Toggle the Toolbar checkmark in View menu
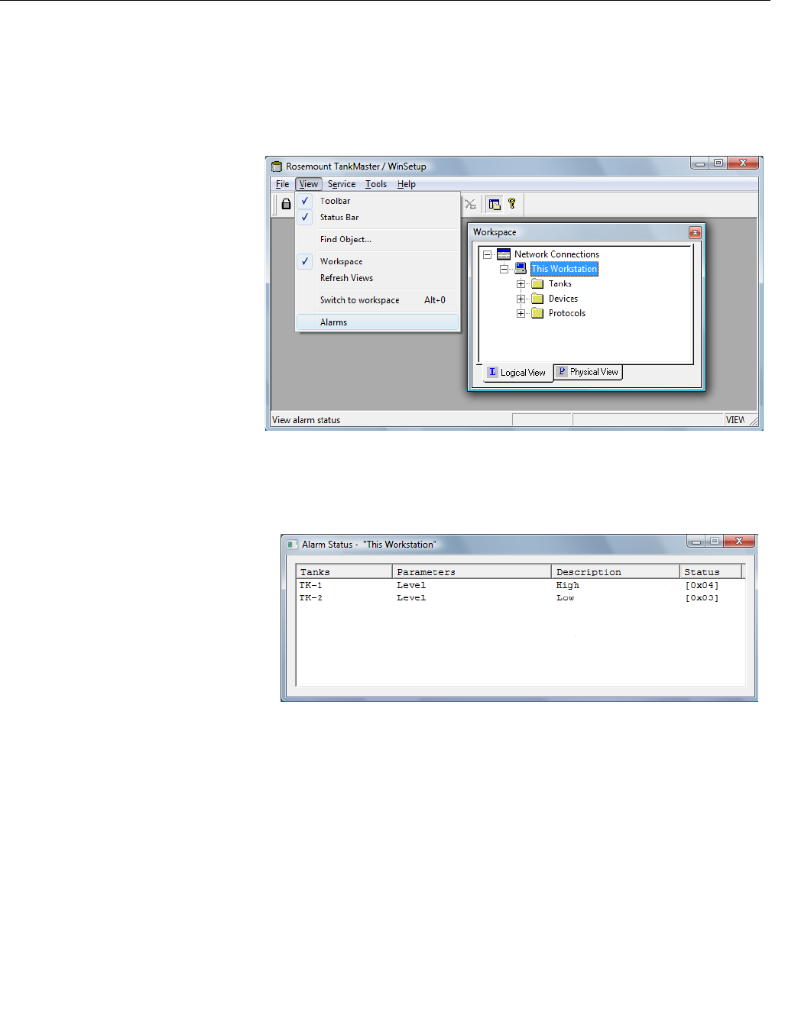The height and width of the screenshot is (1009, 785). [x=305, y=201]
